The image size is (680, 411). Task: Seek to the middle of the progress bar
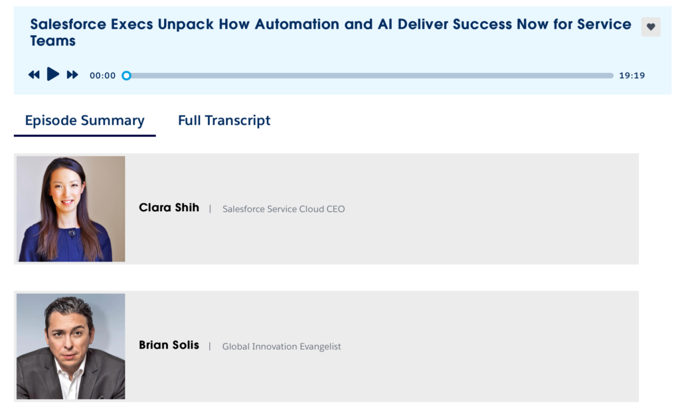point(368,76)
